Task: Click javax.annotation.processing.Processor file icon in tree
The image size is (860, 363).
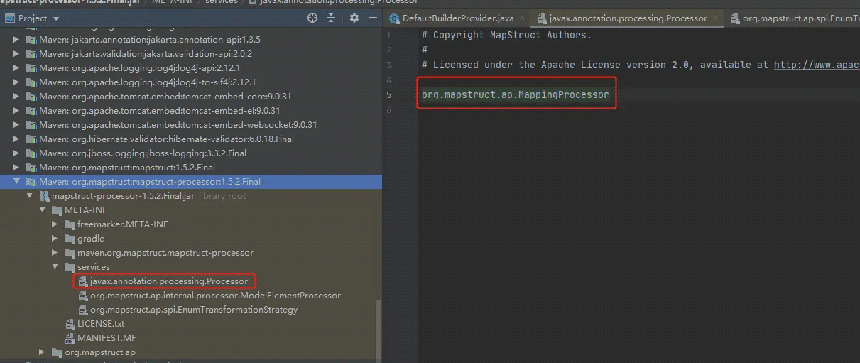Action: tap(83, 281)
